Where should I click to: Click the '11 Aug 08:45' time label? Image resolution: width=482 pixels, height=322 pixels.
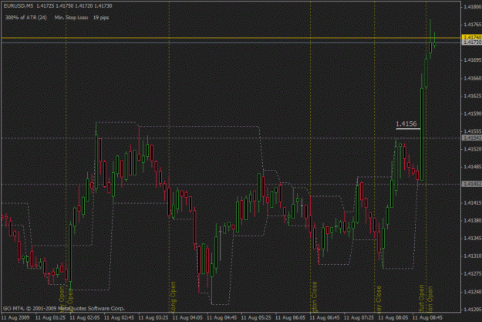pyautogui.click(x=428, y=317)
